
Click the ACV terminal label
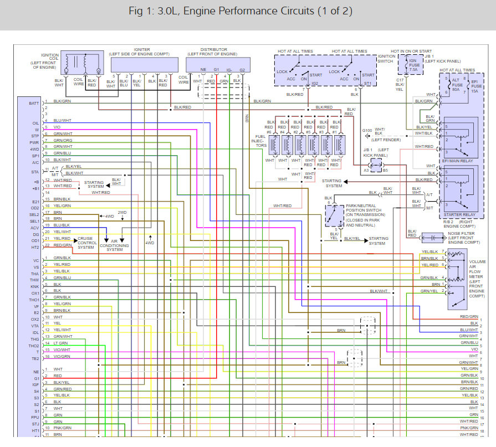point(34,228)
